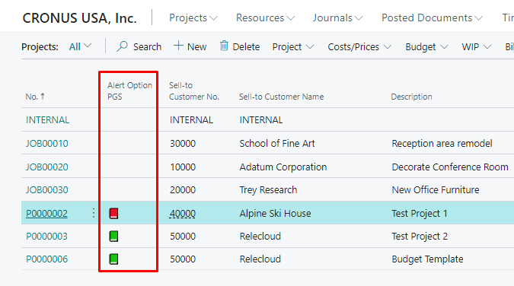Open the INTERNAL project link
The height and width of the screenshot is (286, 514).
pos(47,120)
